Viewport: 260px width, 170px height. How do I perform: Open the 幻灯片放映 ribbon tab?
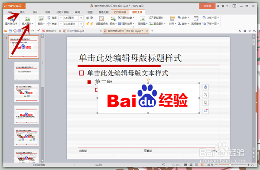click(62, 12)
